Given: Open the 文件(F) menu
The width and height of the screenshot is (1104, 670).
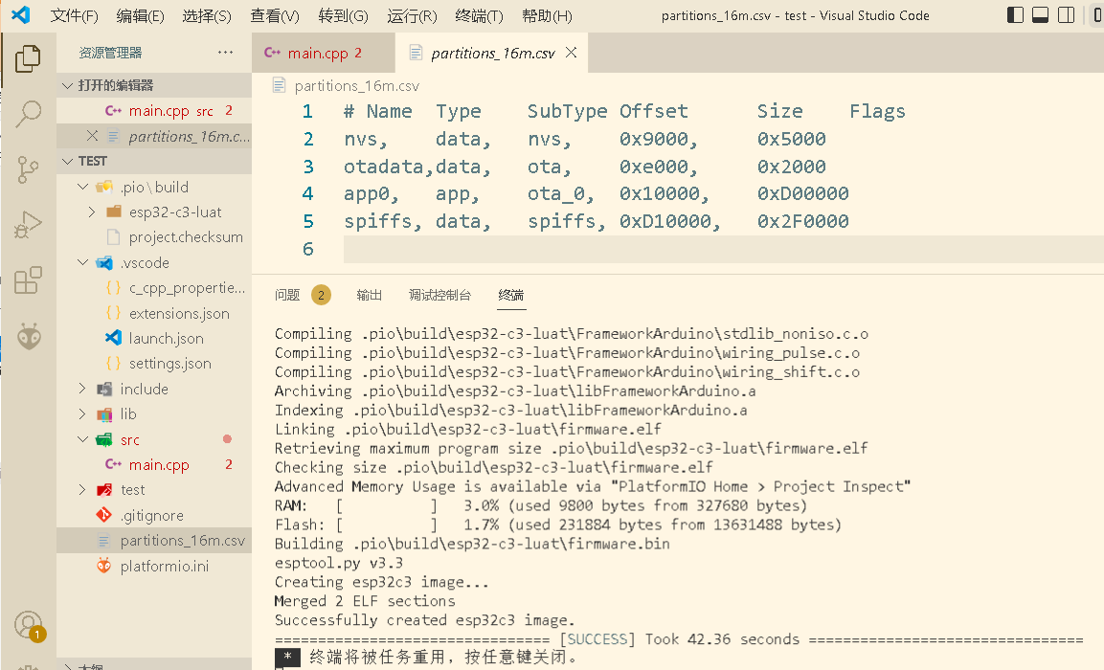Looking at the screenshot, I should [75, 15].
